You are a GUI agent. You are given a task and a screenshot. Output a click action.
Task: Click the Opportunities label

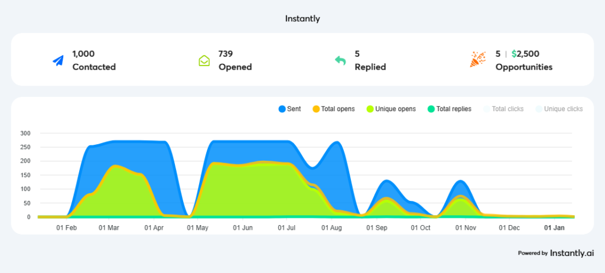[x=524, y=67]
